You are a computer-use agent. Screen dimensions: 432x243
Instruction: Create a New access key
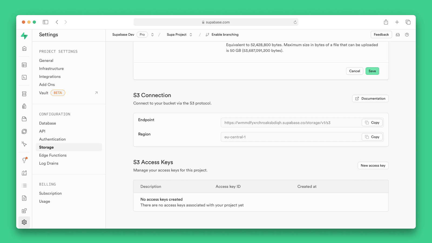point(373,166)
